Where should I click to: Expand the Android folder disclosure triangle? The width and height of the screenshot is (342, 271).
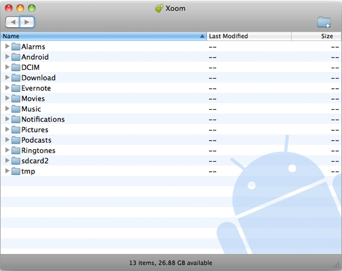[7, 56]
